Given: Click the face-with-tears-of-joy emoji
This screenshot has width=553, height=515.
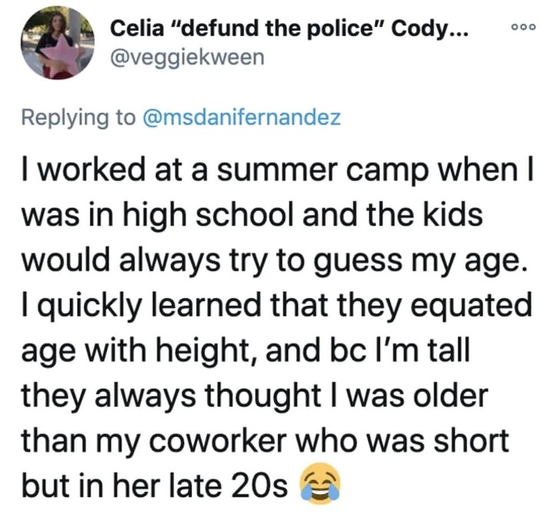Looking at the screenshot, I should tap(320, 483).
